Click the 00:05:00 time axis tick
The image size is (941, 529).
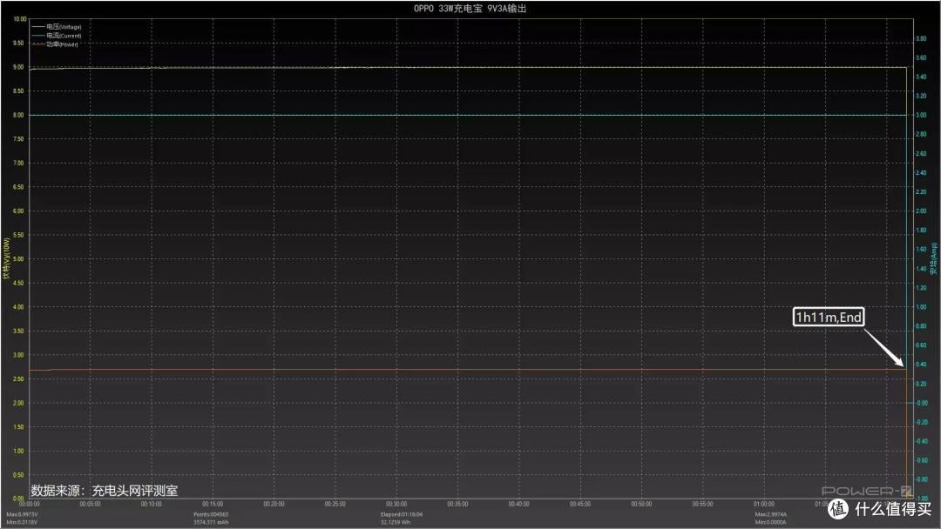[x=90, y=505]
